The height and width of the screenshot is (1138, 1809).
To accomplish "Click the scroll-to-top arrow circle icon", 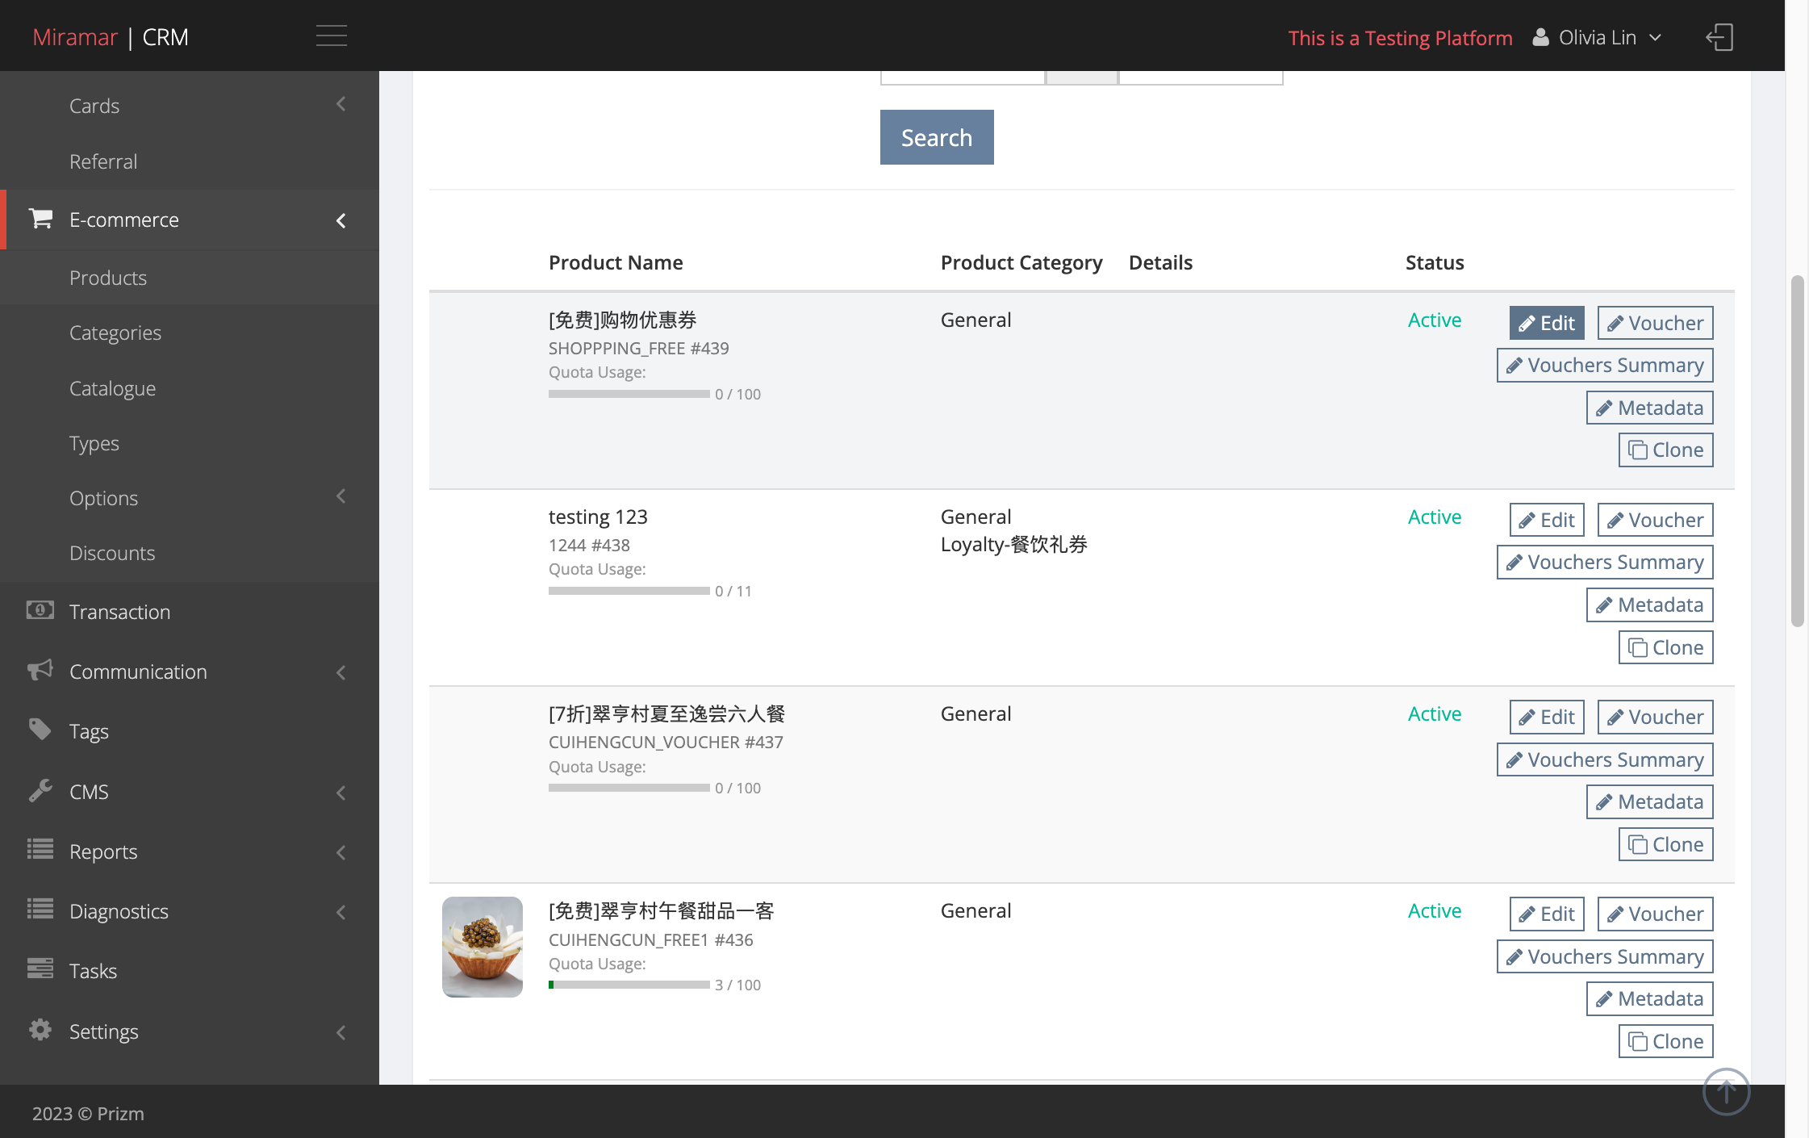I will tap(1726, 1092).
